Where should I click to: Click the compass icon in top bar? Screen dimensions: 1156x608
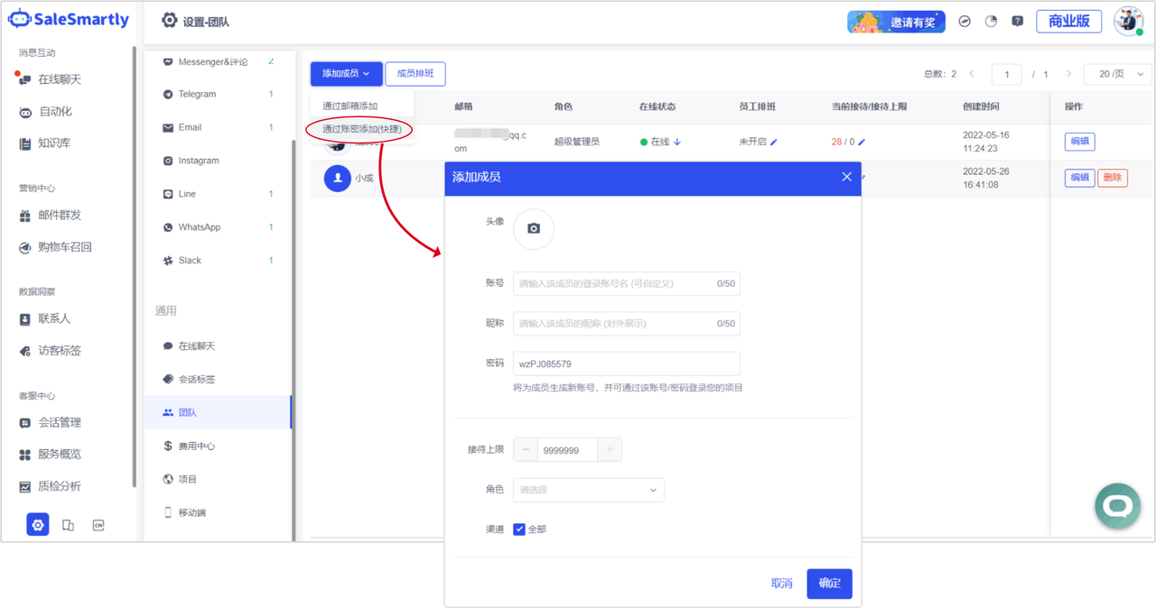965,22
